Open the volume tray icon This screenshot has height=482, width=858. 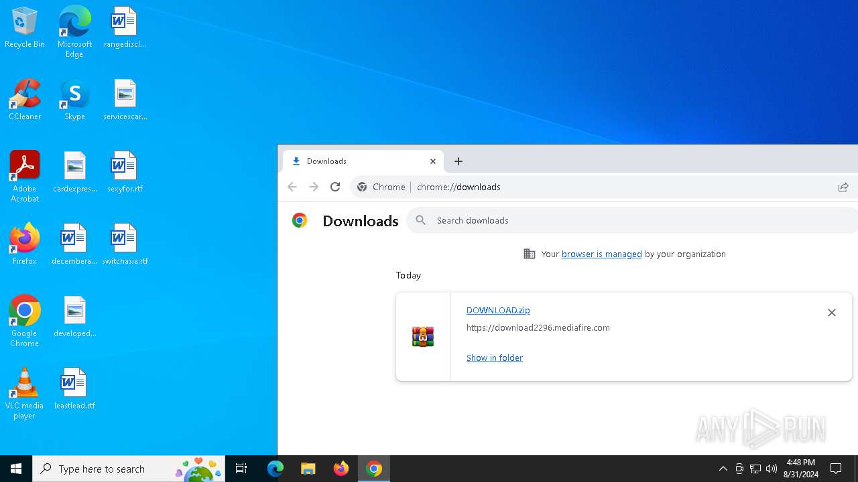tap(772, 469)
